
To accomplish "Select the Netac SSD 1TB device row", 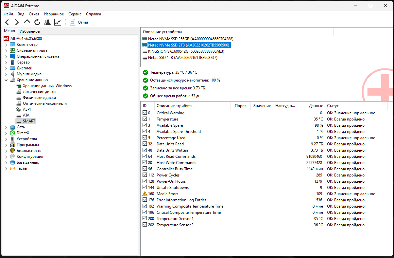I will coord(182,58).
